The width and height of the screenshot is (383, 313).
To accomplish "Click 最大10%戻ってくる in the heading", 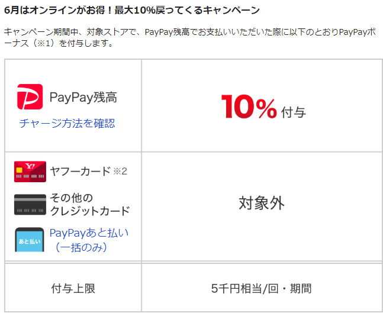I will 159,10.
